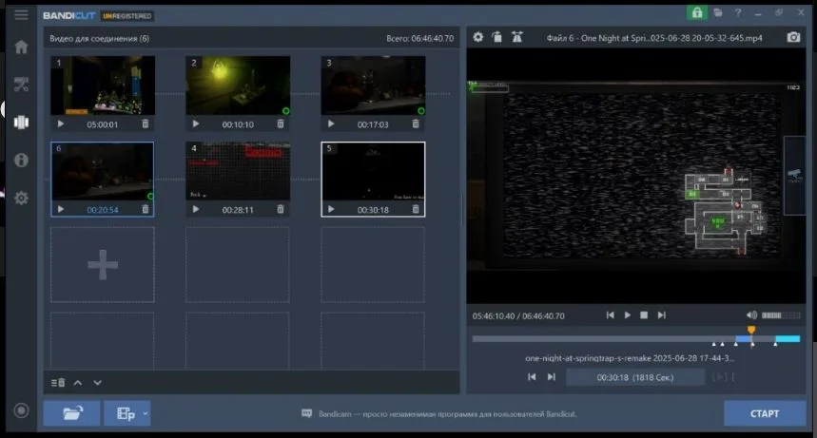Click the playback time 05:46:10.40 readout
817x438 pixels.
pos(494,316)
